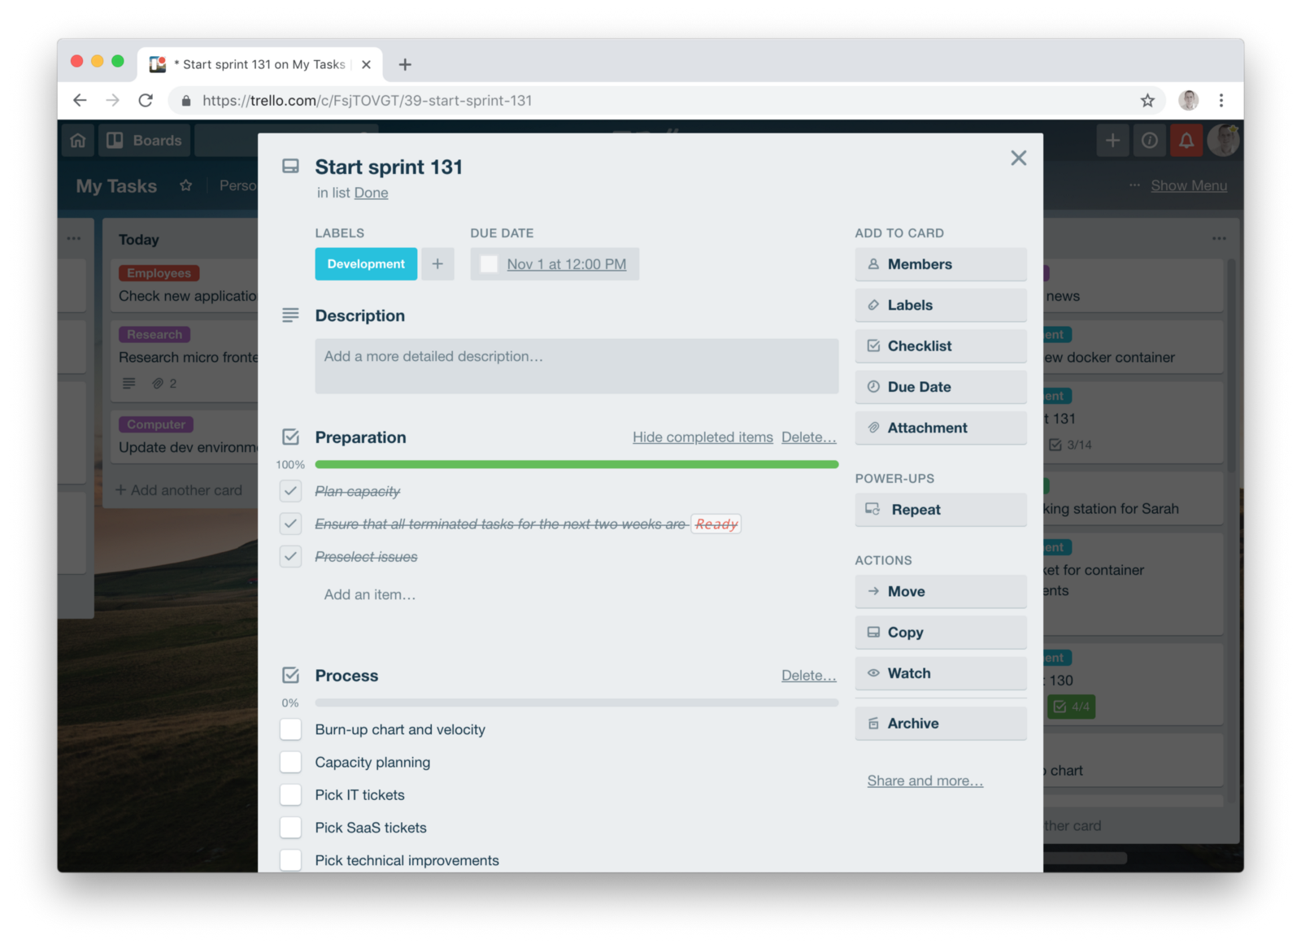Click the Preparation progress bar

click(577, 464)
